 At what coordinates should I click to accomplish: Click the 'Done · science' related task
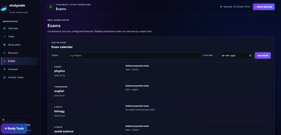tap(132, 130)
